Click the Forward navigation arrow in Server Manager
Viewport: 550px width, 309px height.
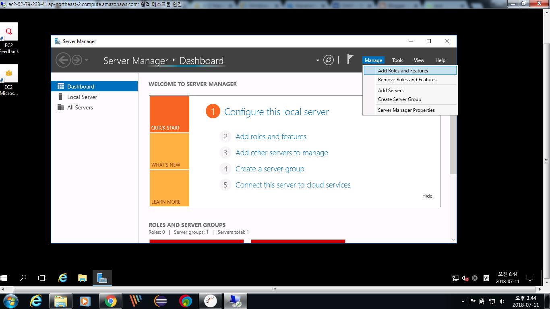click(x=77, y=60)
